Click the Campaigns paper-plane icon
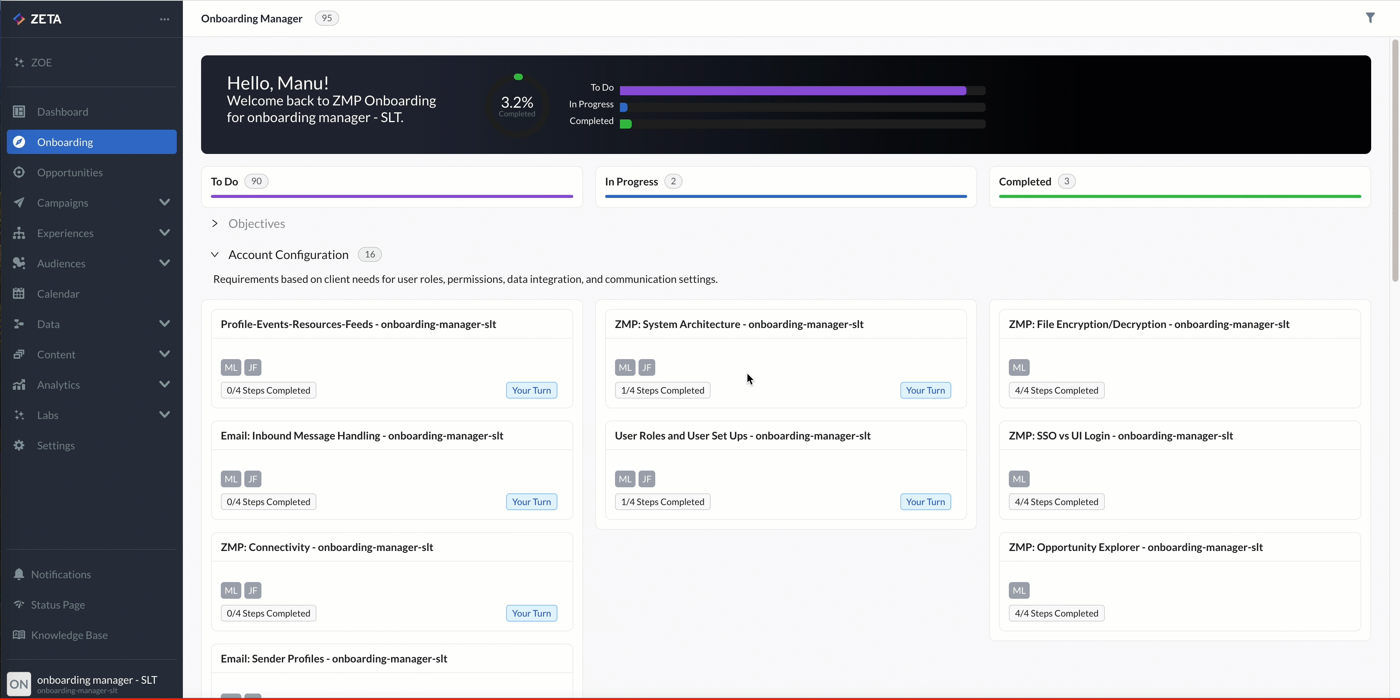Viewport: 1400px width, 700px height. [19, 202]
